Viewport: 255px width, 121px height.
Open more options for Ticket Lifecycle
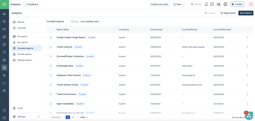point(247,47)
